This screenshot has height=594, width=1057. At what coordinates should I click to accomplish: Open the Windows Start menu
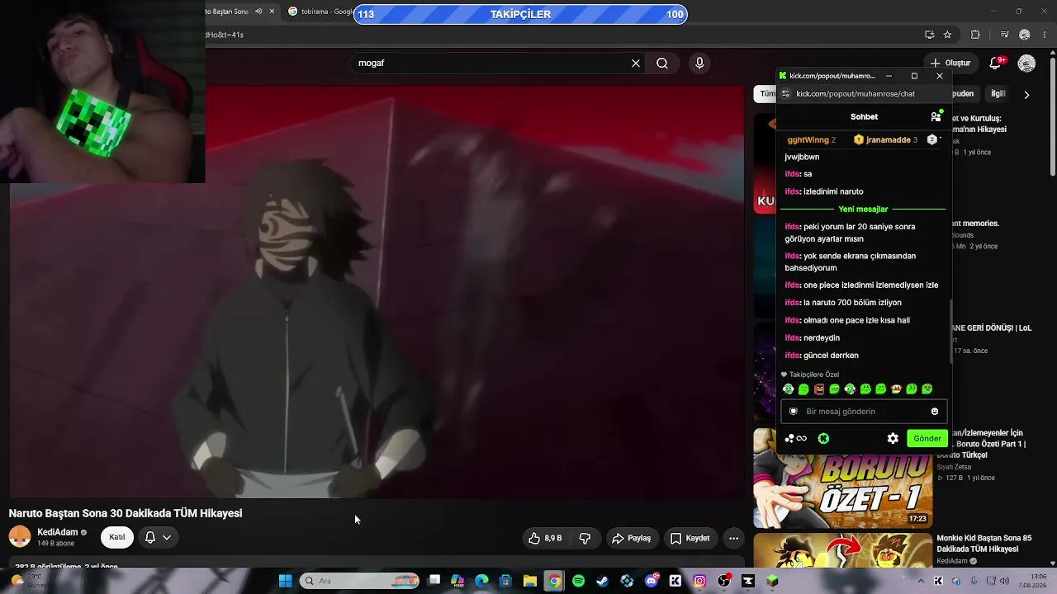point(285,581)
